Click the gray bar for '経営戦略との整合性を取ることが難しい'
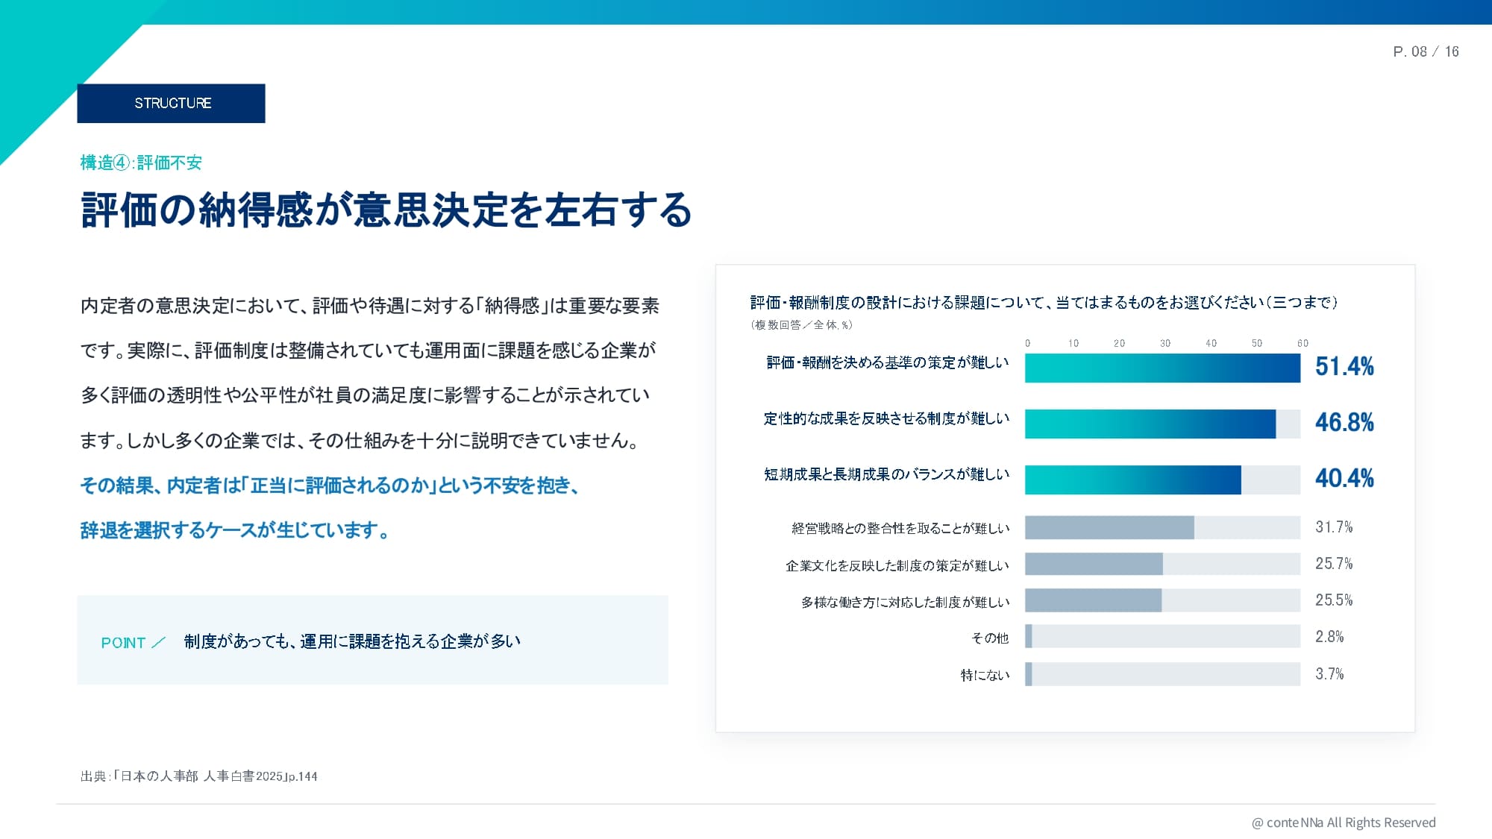 pos(1109,527)
